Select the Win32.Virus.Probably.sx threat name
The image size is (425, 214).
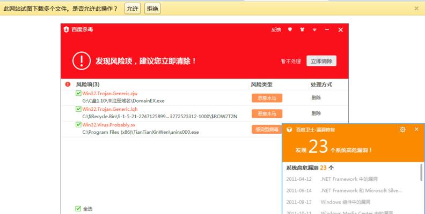pos(109,125)
